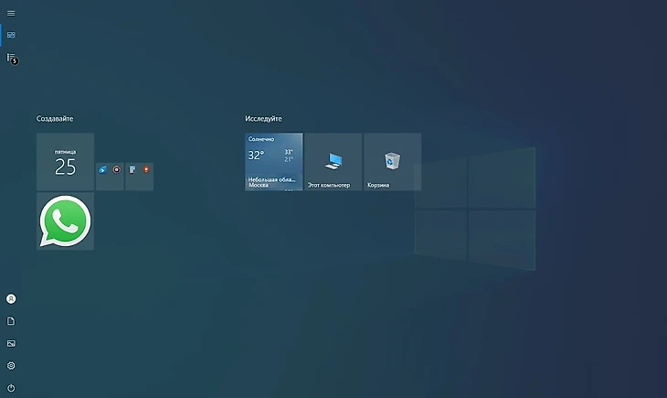Open the user account icon
This screenshot has width=667, height=398.
[11, 299]
